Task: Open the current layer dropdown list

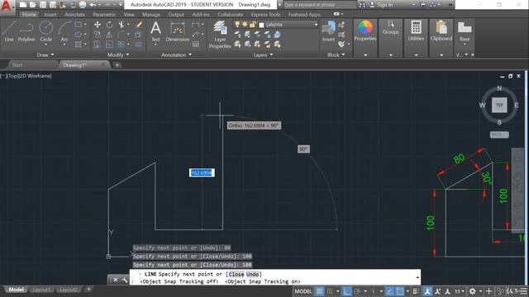Action: coord(316,25)
